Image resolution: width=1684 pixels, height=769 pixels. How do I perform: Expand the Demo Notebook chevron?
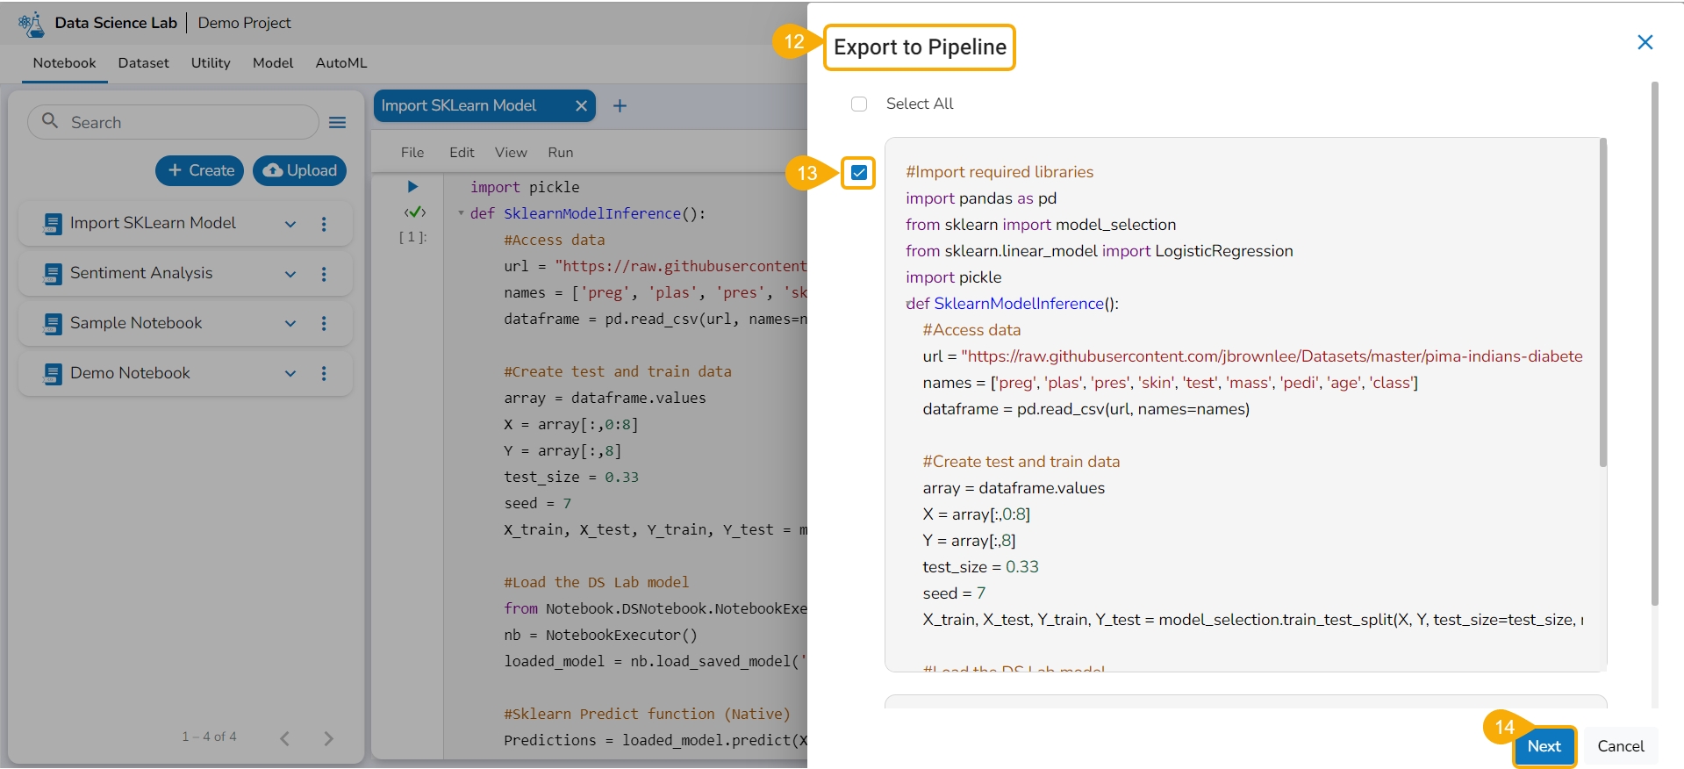[x=290, y=374]
